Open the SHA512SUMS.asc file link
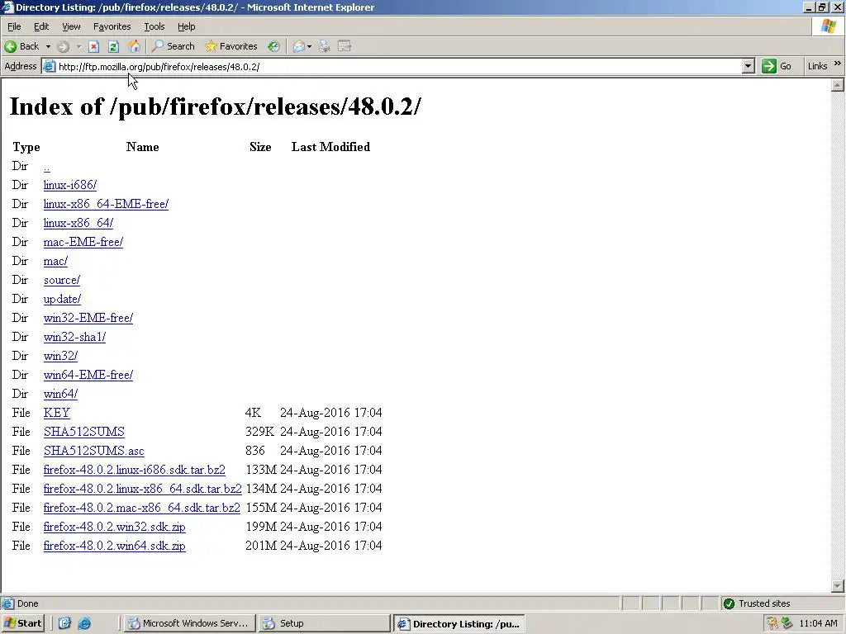 tap(94, 451)
